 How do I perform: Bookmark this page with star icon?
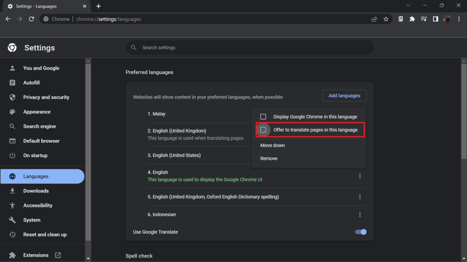point(386,19)
